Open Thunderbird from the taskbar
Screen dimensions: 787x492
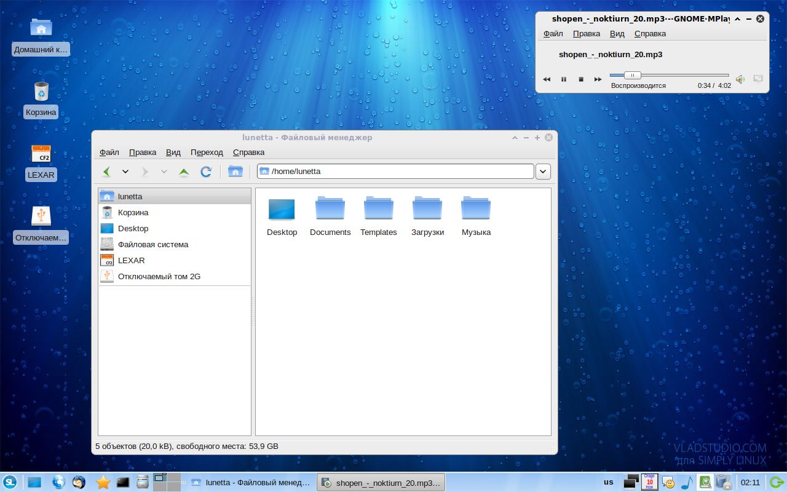tap(79, 482)
